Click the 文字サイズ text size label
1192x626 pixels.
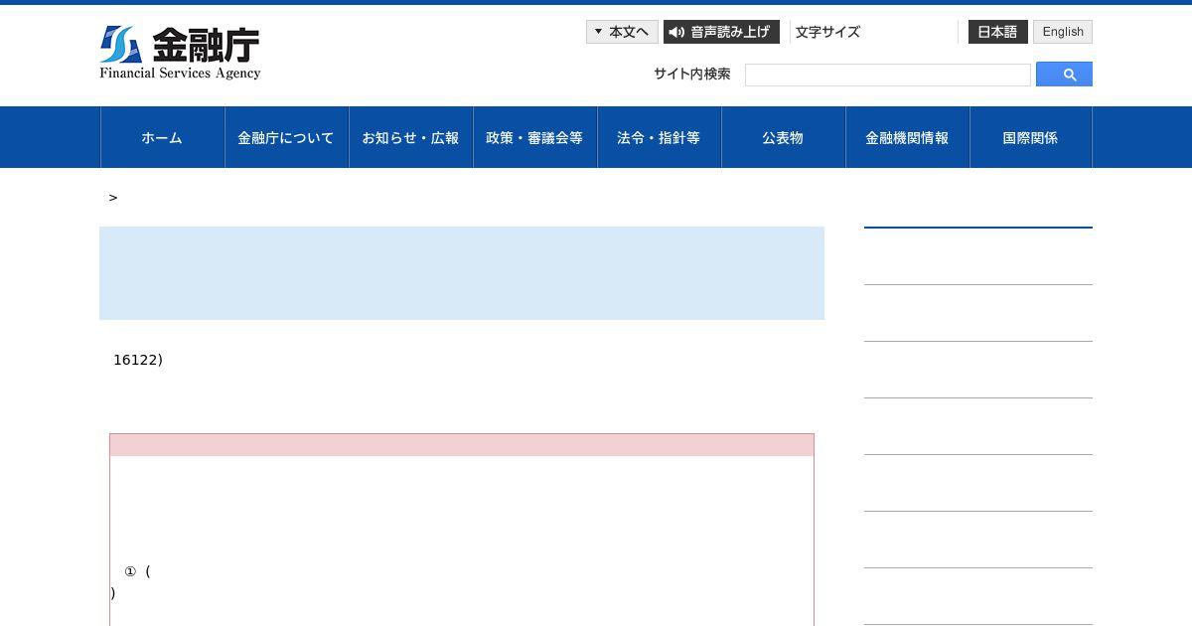click(827, 32)
